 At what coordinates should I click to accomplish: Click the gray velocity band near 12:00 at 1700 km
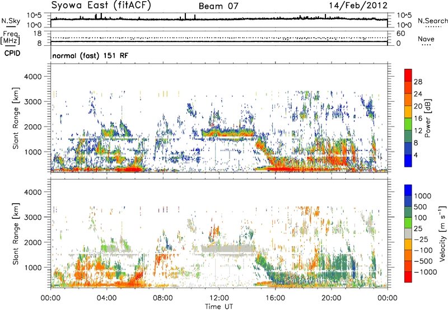(227, 249)
